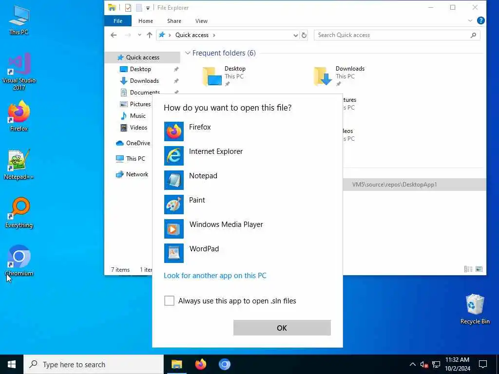Select Quick access in the navigation pane
Screen dimensions: 499x374
pos(143,57)
